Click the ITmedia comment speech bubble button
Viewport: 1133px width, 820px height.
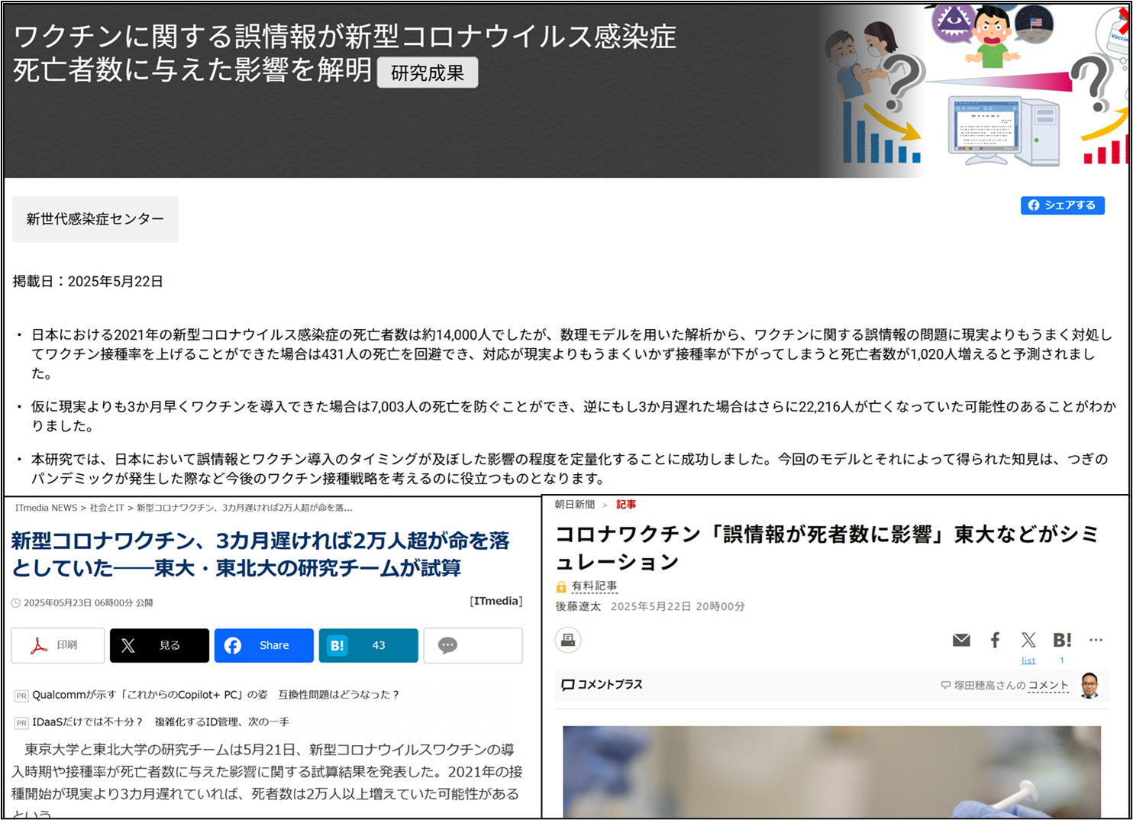(473, 645)
